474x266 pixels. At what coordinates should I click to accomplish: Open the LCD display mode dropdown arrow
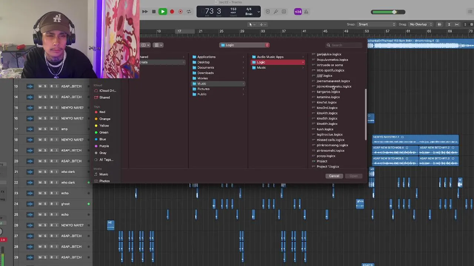click(258, 12)
